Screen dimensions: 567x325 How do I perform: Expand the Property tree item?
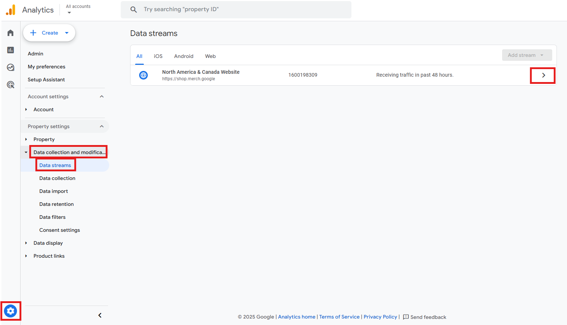point(26,139)
